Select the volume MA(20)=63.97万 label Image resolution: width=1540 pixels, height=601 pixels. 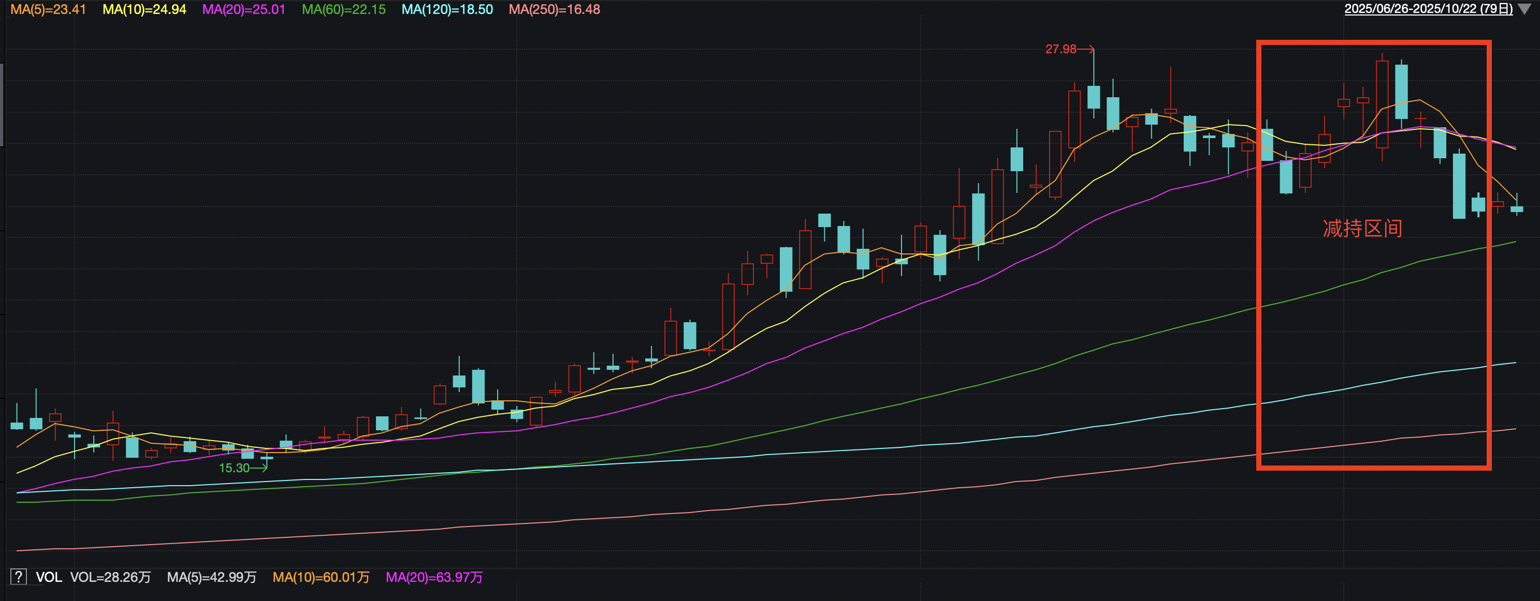tap(433, 577)
